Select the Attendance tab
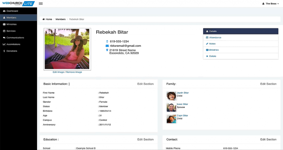The height and width of the screenshot is (150, 283). click(x=215, y=38)
